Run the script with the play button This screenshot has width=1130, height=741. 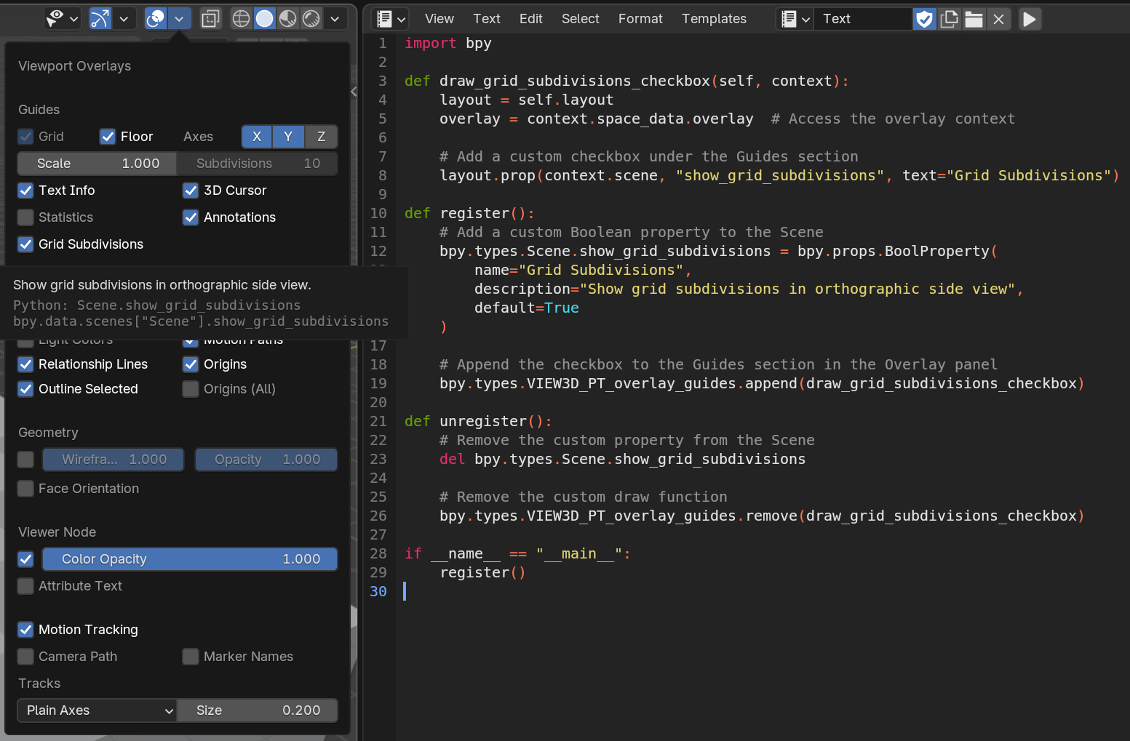click(1029, 19)
